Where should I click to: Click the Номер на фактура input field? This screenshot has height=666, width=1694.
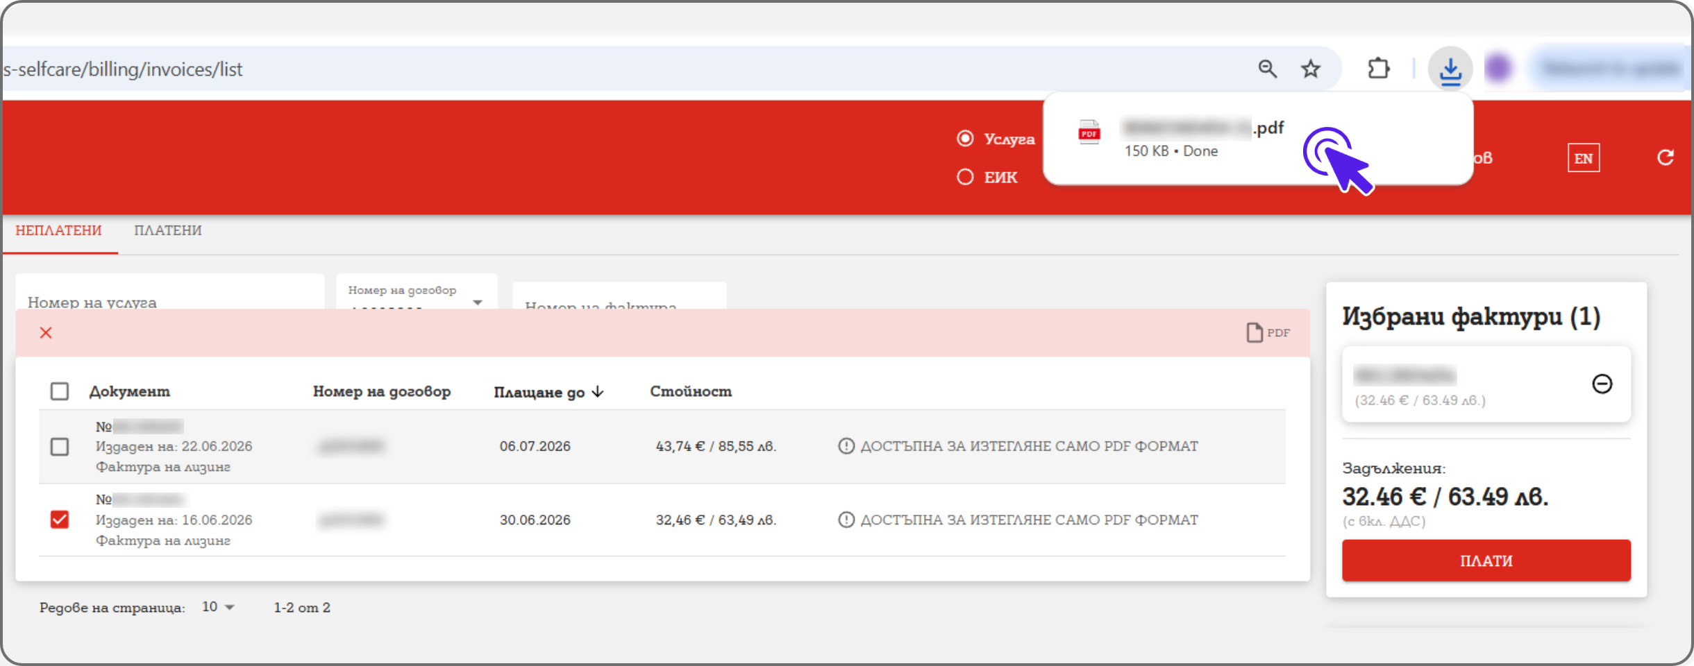coord(619,296)
